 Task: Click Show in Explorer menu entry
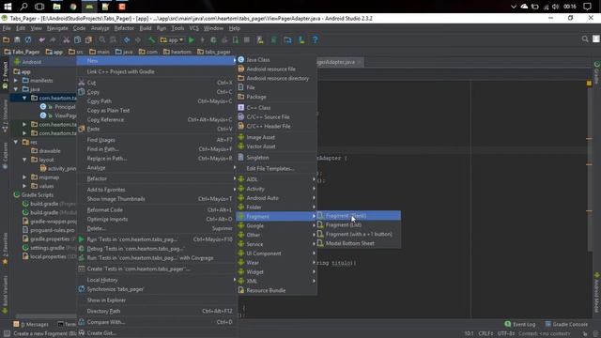[x=157, y=300]
